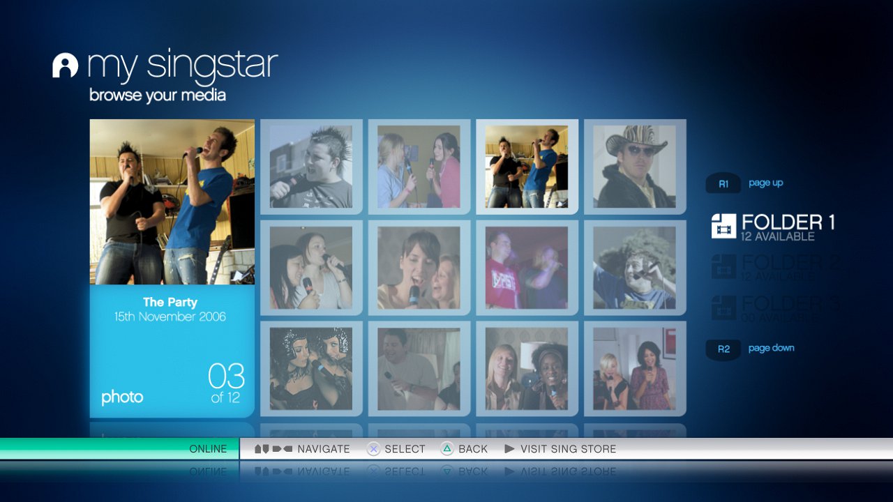Open FOLDER 1 entry

pos(773,227)
